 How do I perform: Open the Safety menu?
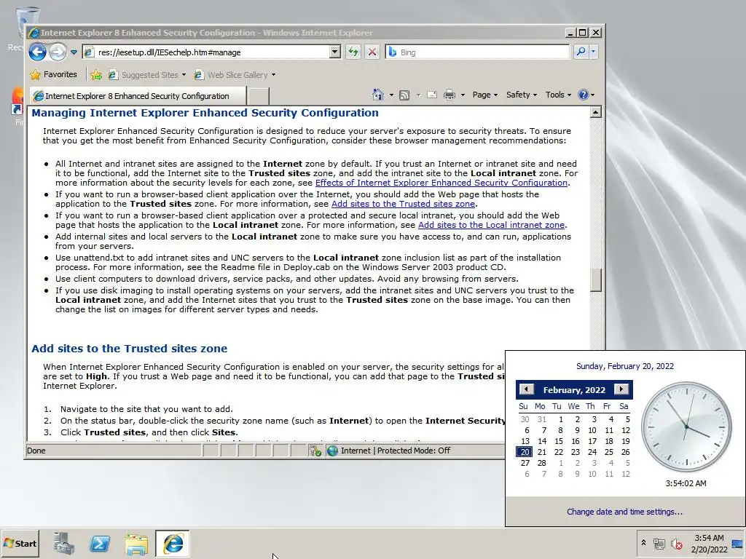tap(522, 95)
